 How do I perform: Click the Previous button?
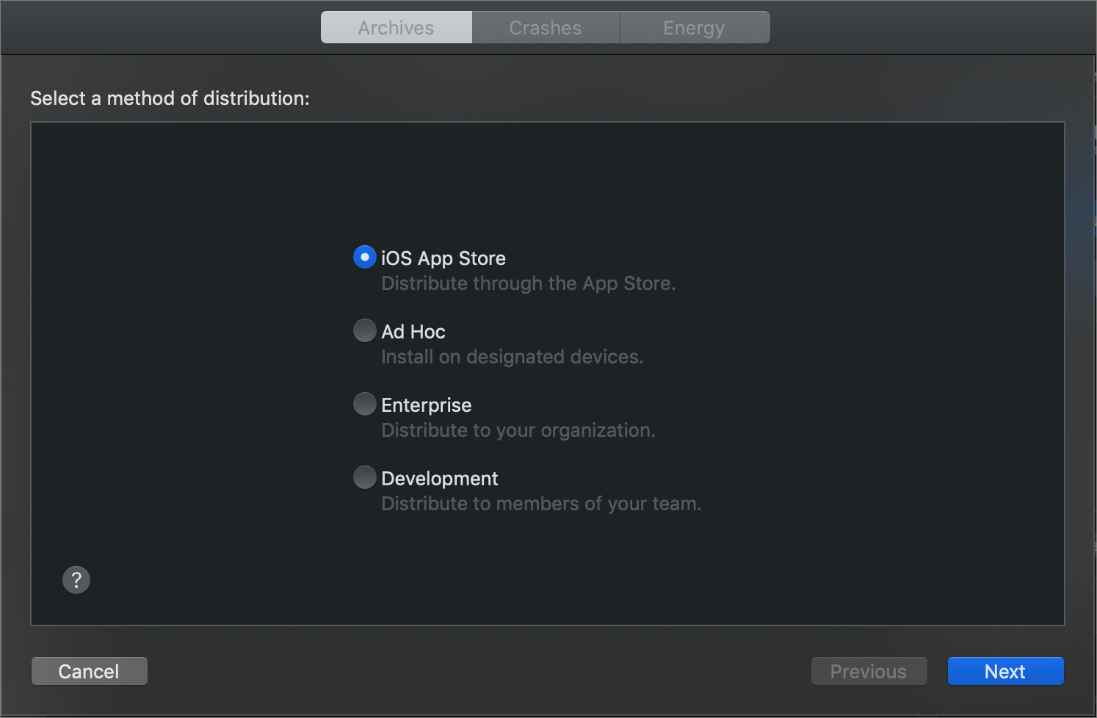[869, 671]
